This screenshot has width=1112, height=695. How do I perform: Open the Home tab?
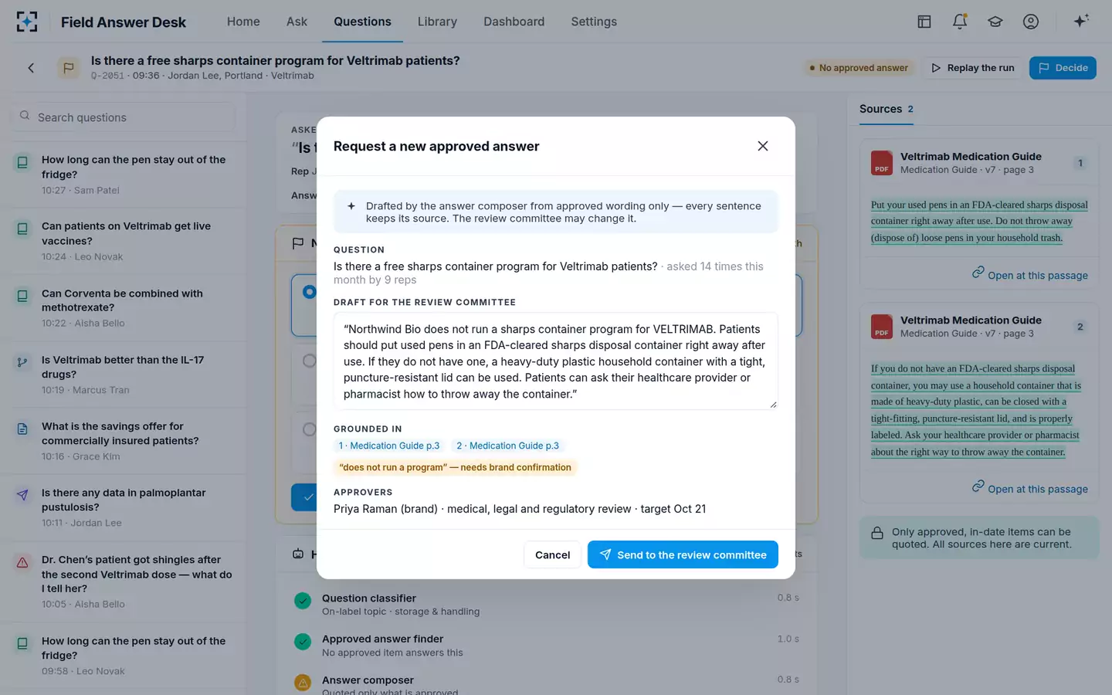tap(243, 22)
